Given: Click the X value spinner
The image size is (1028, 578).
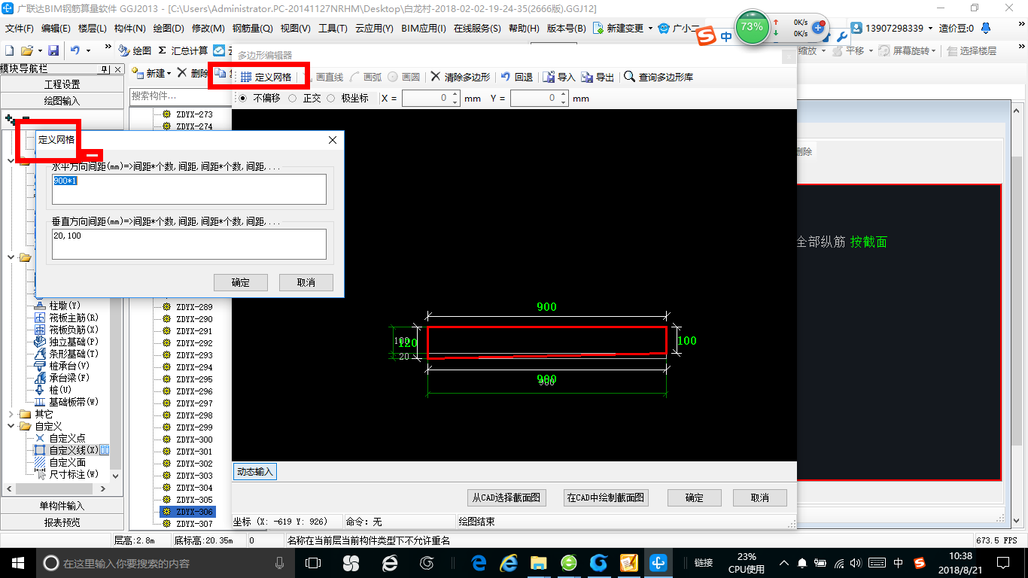Looking at the screenshot, I should pyautogui.click(x=455, y=99).
